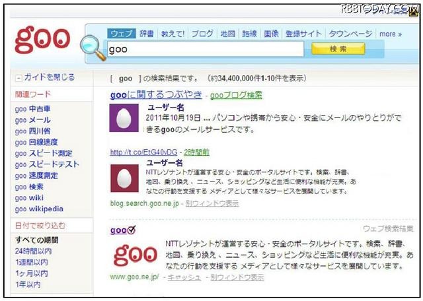The image size is (423, 301).
Task: Switch to the ブログ tab
Action: coord(202,34)
